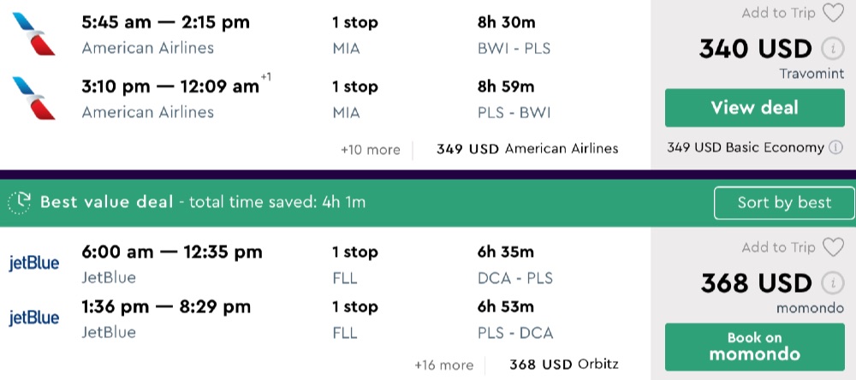Select the 349 USD Basic Economy fare
The image size is (856, 380).
(x=745, y=147)
